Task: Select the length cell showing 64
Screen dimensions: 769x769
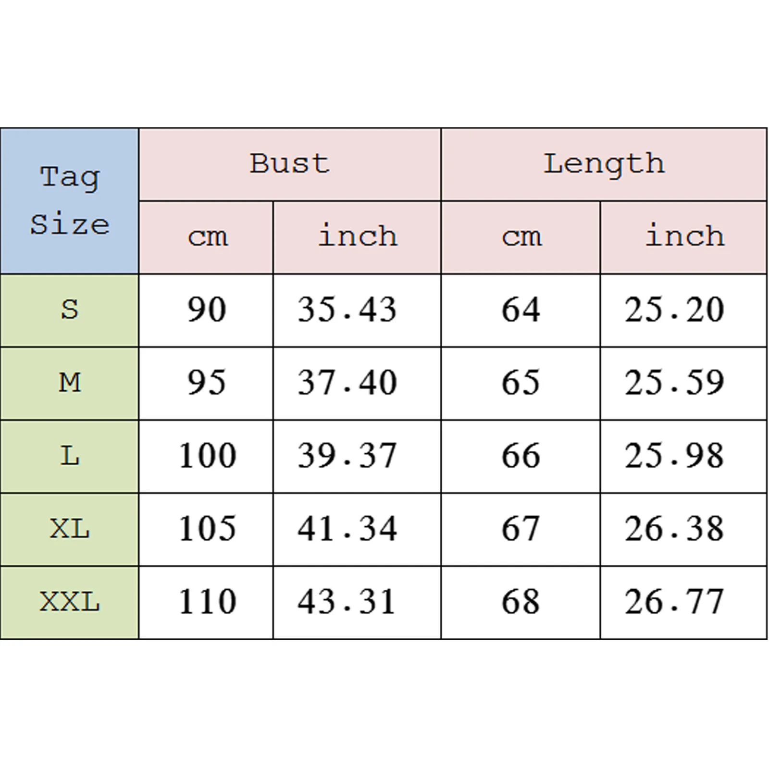Action: tap(521, 310)
